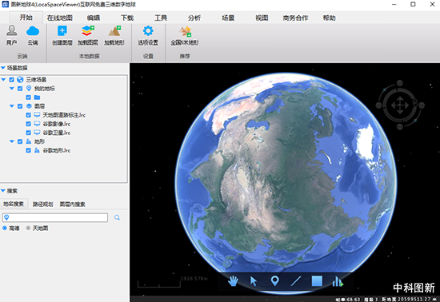Toggle 天地图道路标注.lrc layer checkbox

(x=28, y=115)
